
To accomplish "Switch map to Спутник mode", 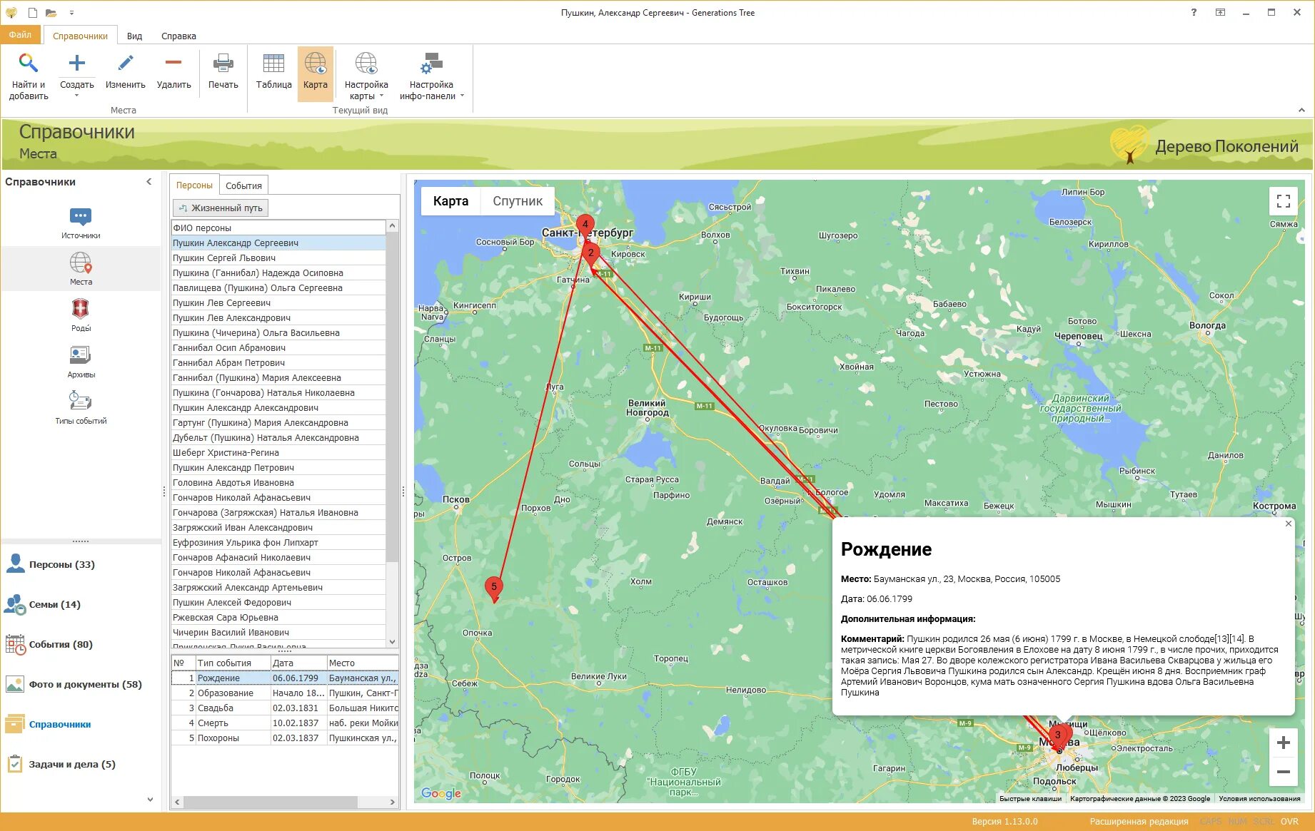I will pos(518,201).
